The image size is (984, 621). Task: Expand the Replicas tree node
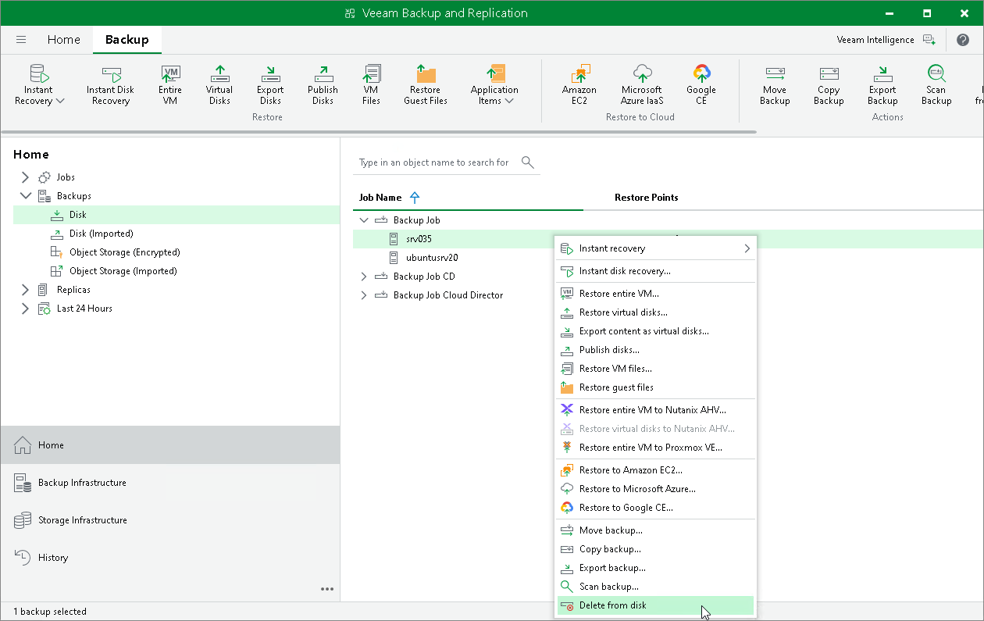[25, 290]
